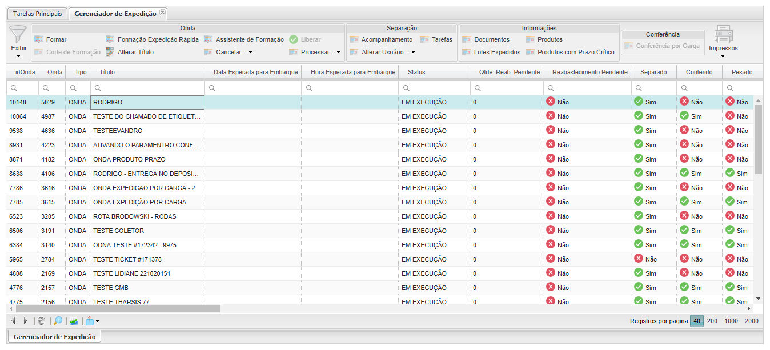Sort by Status column header
The height and width of the screenshot is (350, 770).
434,72
